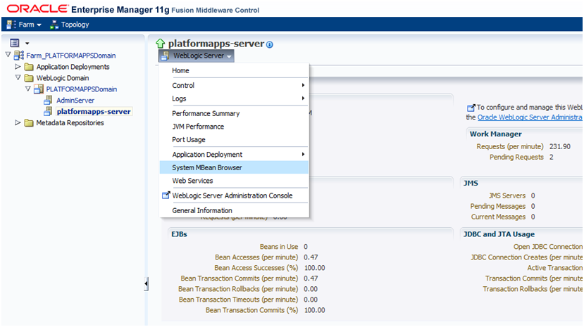Select System MBean Browser menu item
Viewport: 584px width, 327px height.
[x=234, y=167]
